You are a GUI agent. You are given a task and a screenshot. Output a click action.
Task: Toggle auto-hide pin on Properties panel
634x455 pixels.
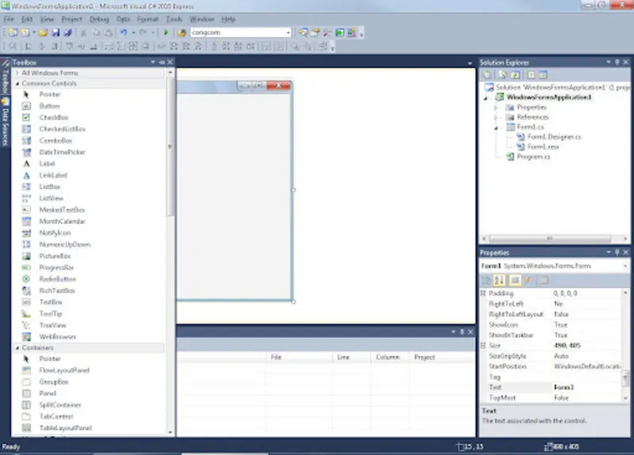click(617, 252)
